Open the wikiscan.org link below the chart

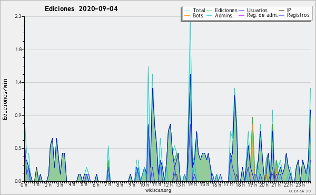158,190
